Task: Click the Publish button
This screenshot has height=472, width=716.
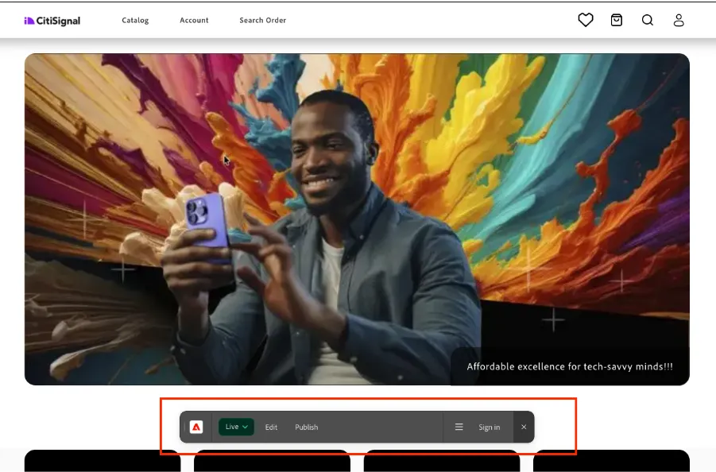Action: pos(307,428)
